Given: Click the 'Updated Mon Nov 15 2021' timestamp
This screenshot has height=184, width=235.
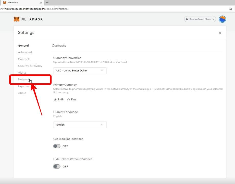Looking at the screenshot, I should [x=90, y=62].
